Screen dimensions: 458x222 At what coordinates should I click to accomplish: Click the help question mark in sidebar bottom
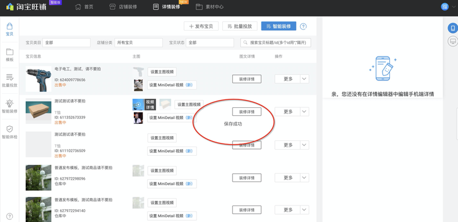(x=10, y=216)
